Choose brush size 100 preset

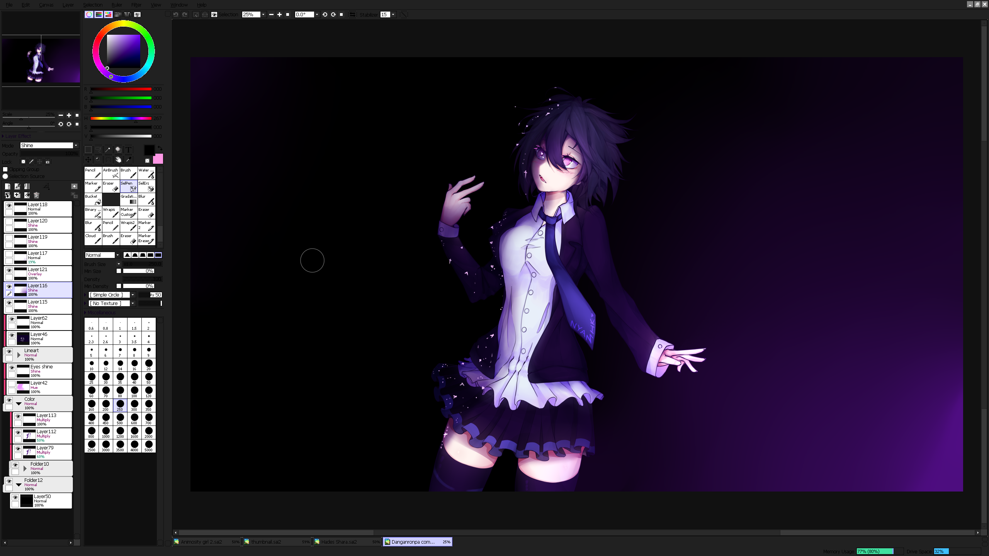point(134,392)
